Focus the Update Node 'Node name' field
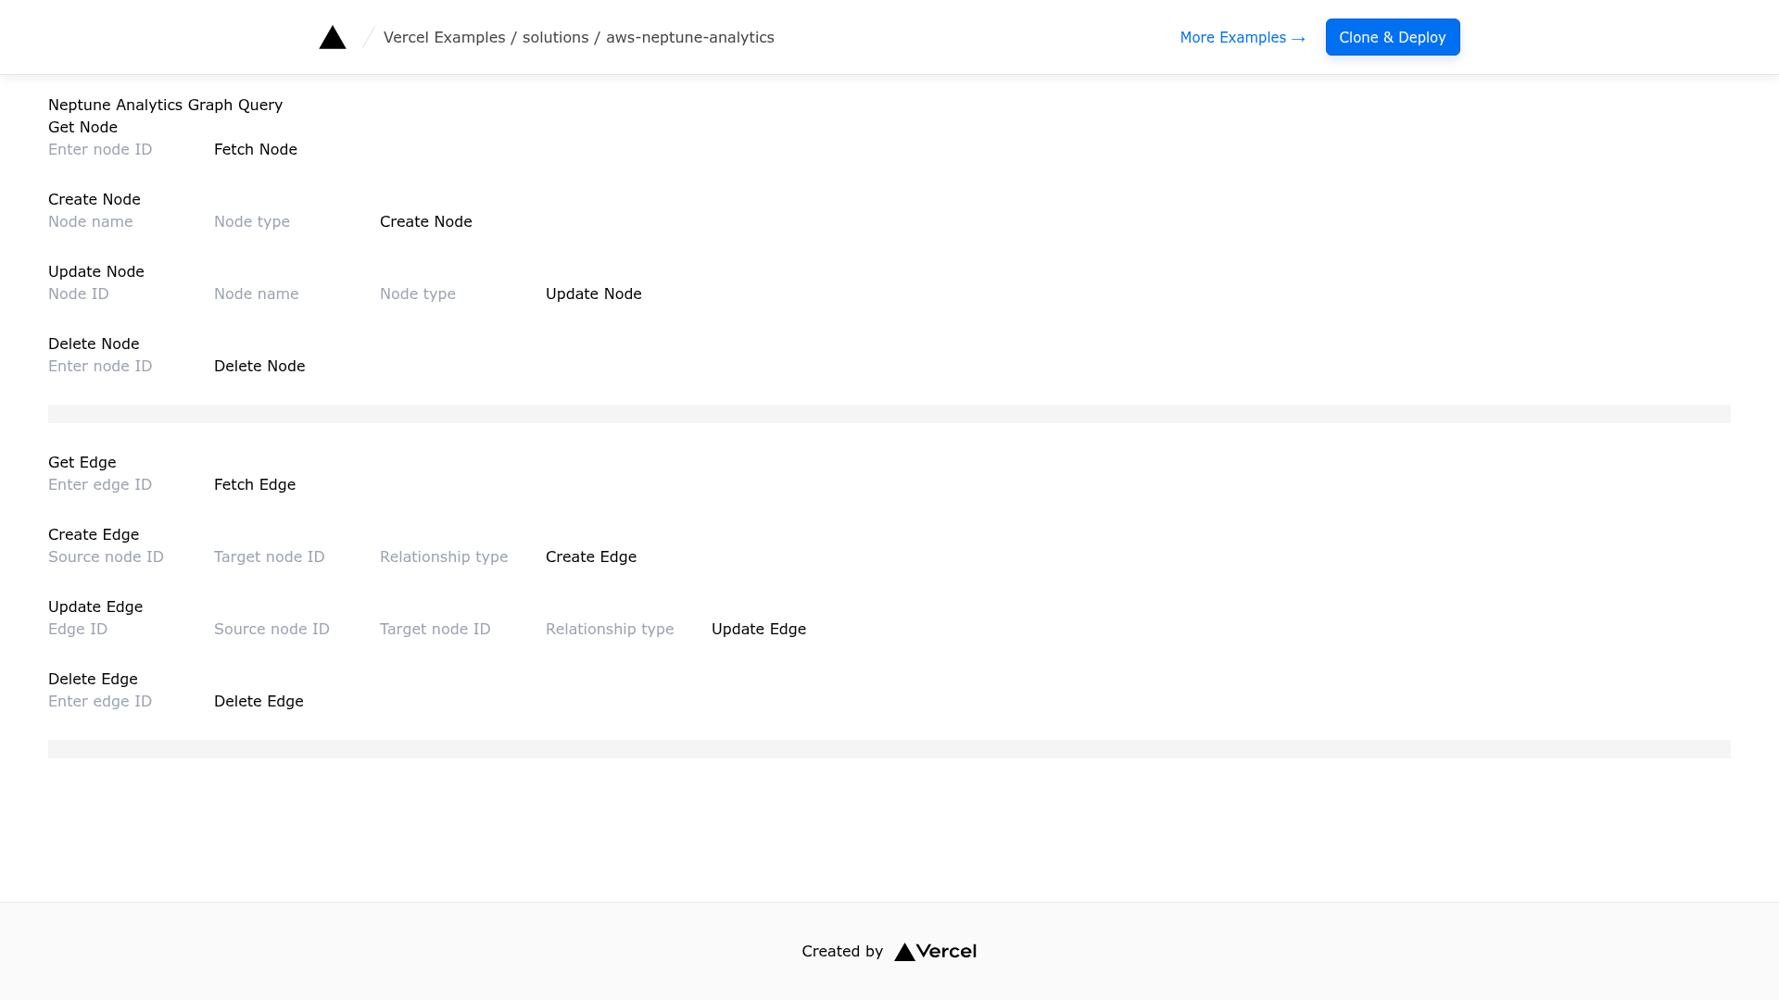This screenshot has width=1779, height=1000. click(x=296, y=294)
